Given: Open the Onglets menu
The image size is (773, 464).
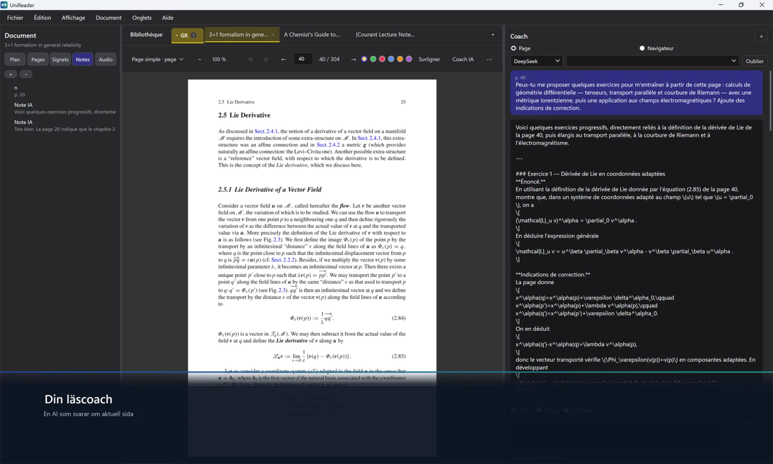Looking at the screenshot, I should tap(142, 18).
